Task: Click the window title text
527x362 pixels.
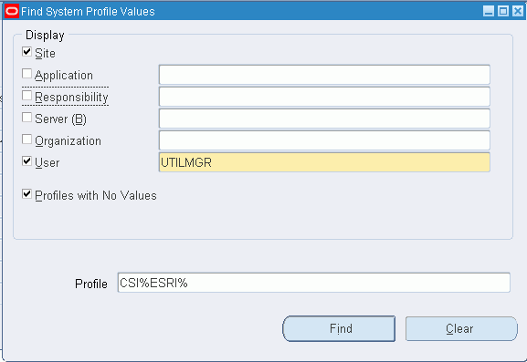Action: (88, 12)
